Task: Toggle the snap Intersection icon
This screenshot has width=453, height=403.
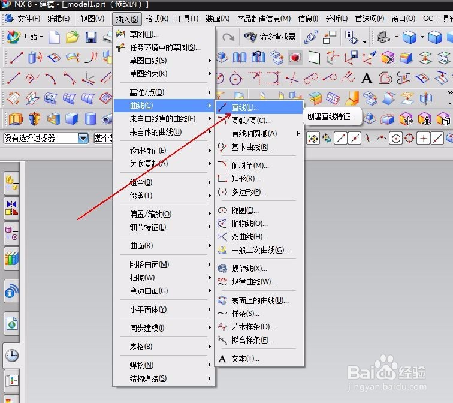Action: click(x=382, y=139)
